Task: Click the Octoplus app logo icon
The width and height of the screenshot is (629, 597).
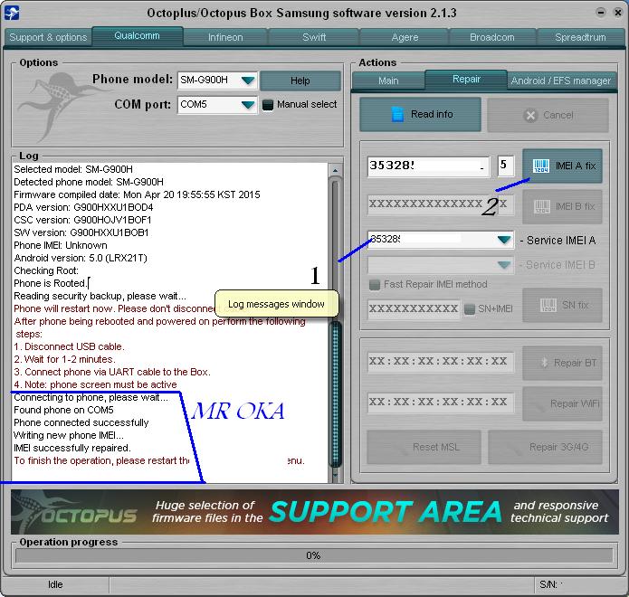Action: coord(11,13)
